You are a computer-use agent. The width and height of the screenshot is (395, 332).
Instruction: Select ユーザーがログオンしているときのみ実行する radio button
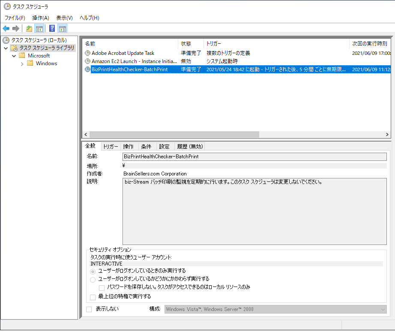click(93, 271)
